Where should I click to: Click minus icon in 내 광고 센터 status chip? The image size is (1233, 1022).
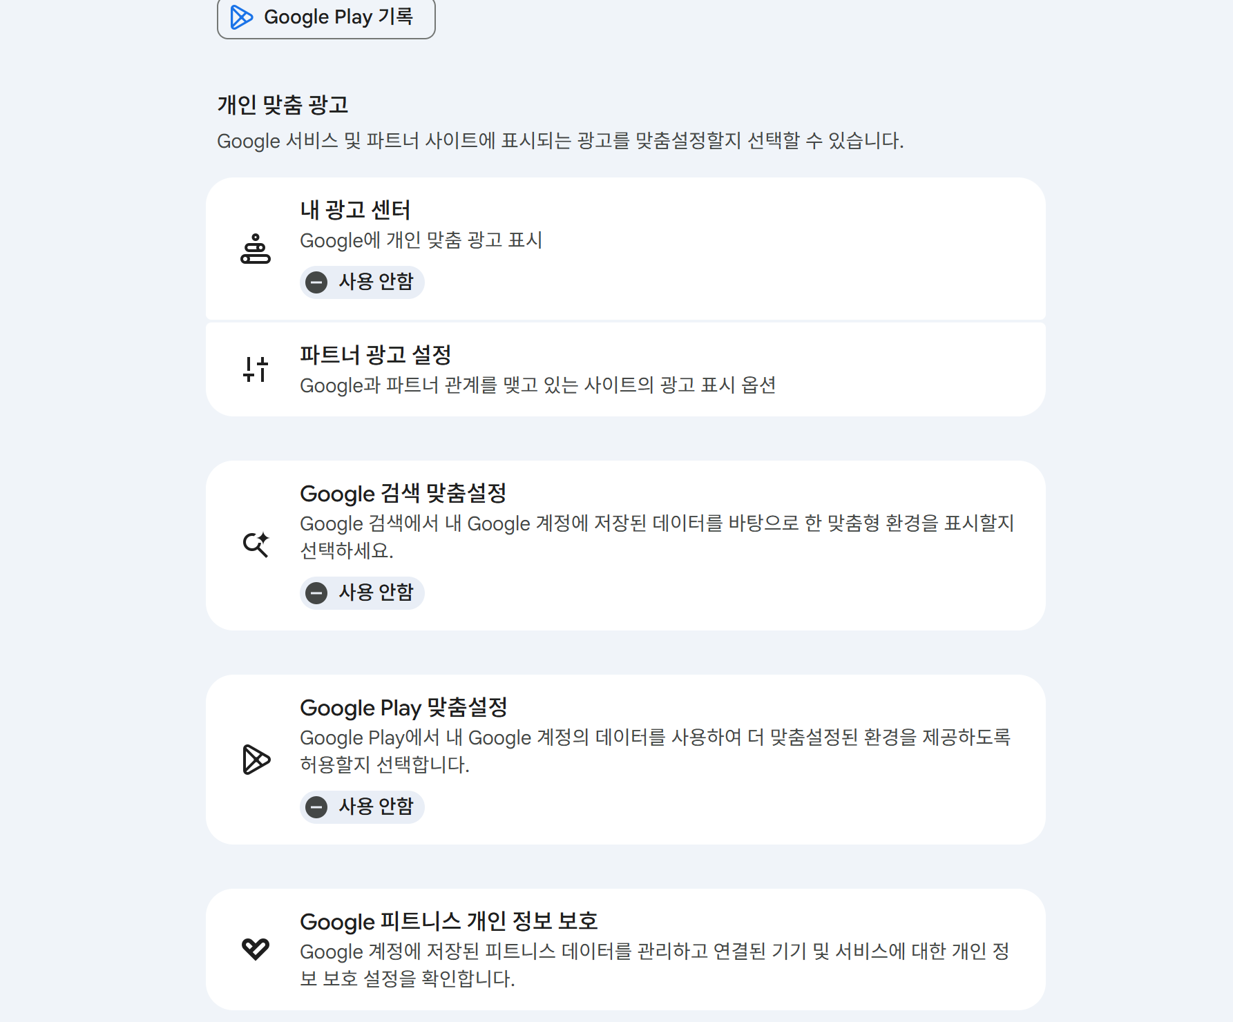[316, 282]
